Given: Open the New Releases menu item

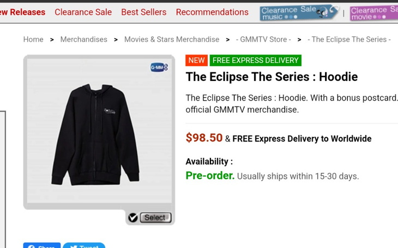Looking at the screenshot, I should pyautogui.click(x=22, y=12).
